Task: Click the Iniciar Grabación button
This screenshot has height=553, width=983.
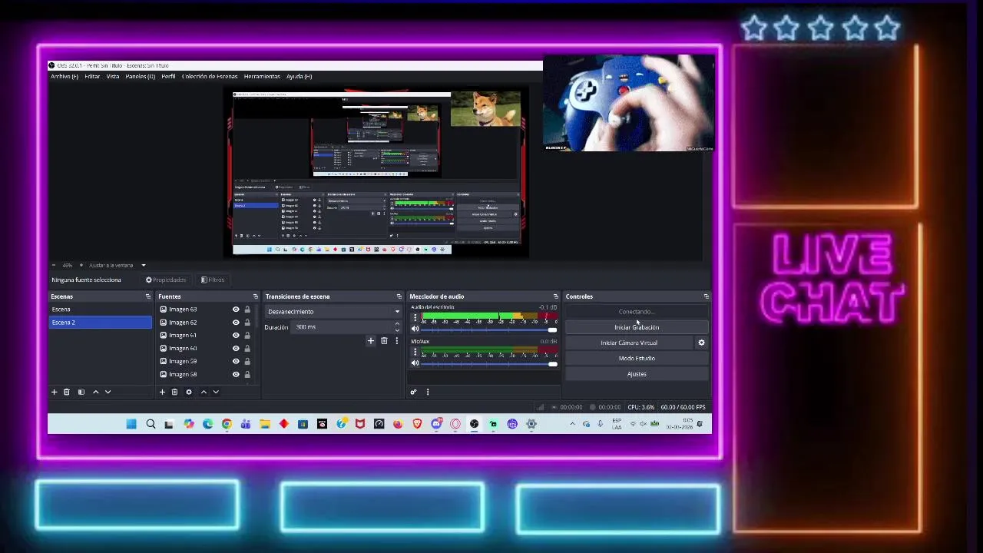Action: 637,328
